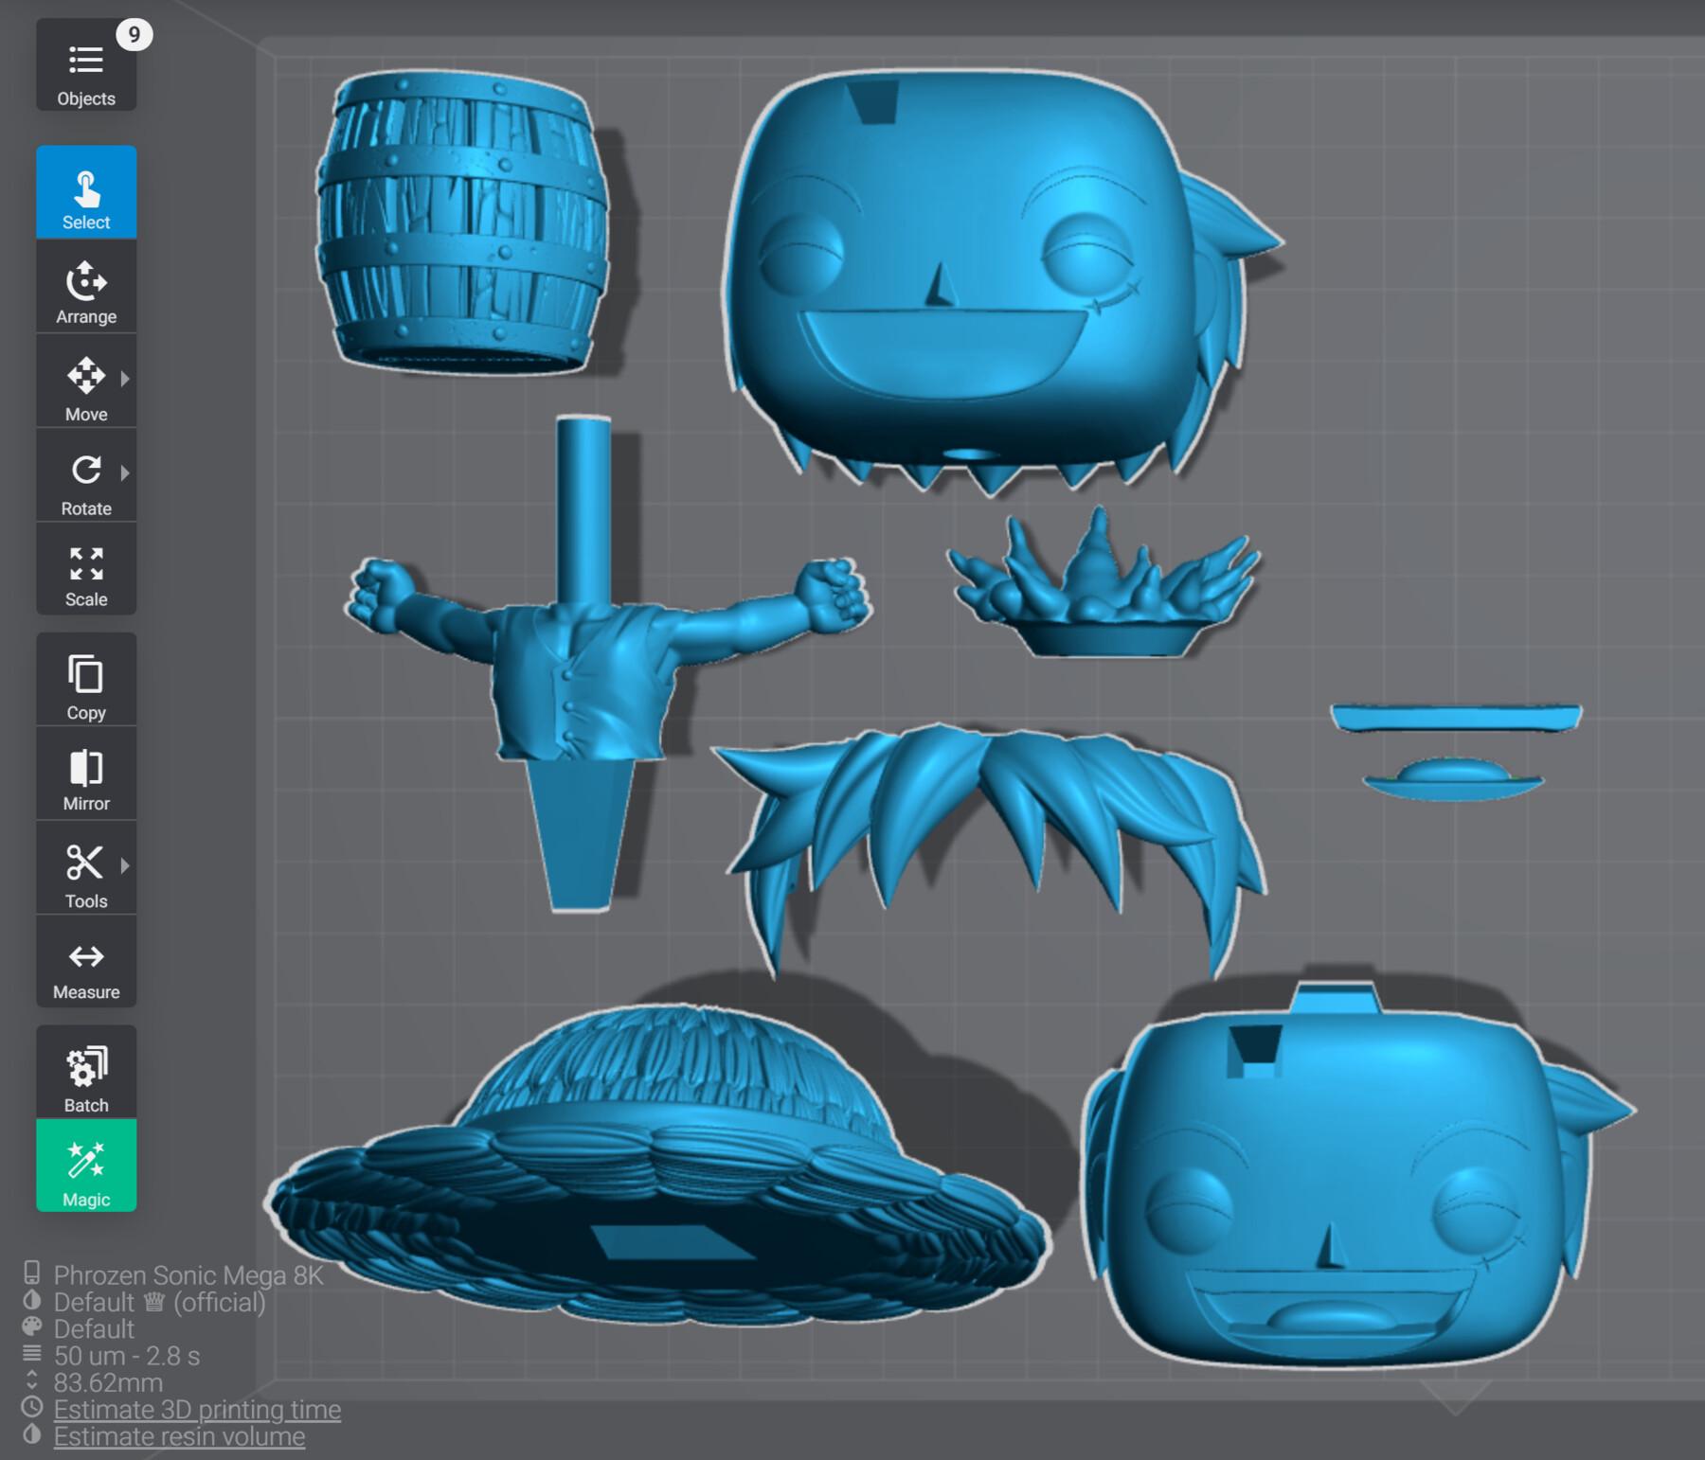Activate the Select tool

coord(86,192)
